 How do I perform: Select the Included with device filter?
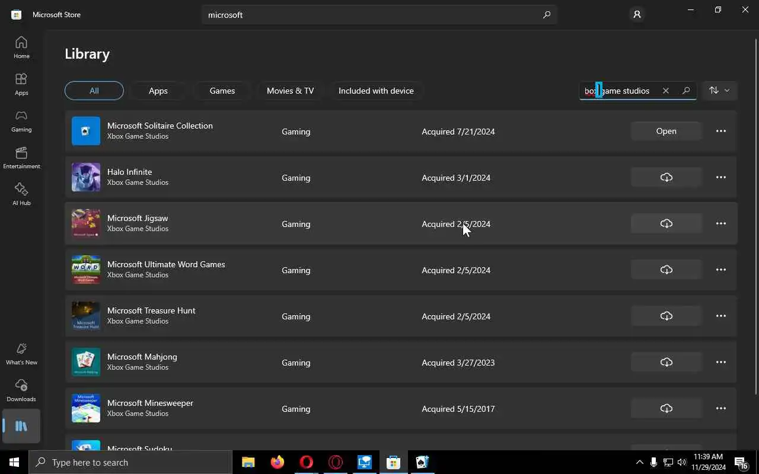pyautogui.click(x=376, y=91)
